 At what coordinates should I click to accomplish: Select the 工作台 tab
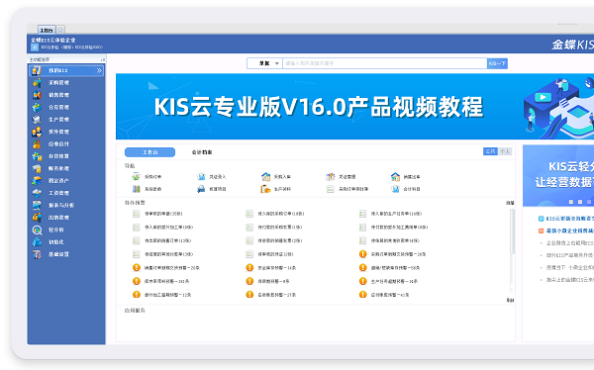[150, 152]
